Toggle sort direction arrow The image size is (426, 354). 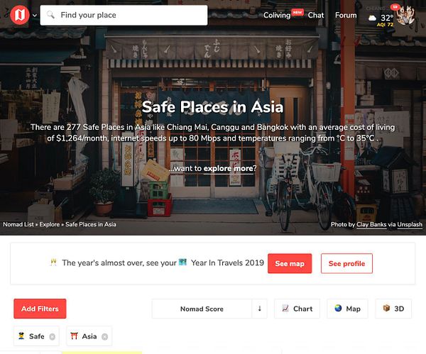click(259, 309)
